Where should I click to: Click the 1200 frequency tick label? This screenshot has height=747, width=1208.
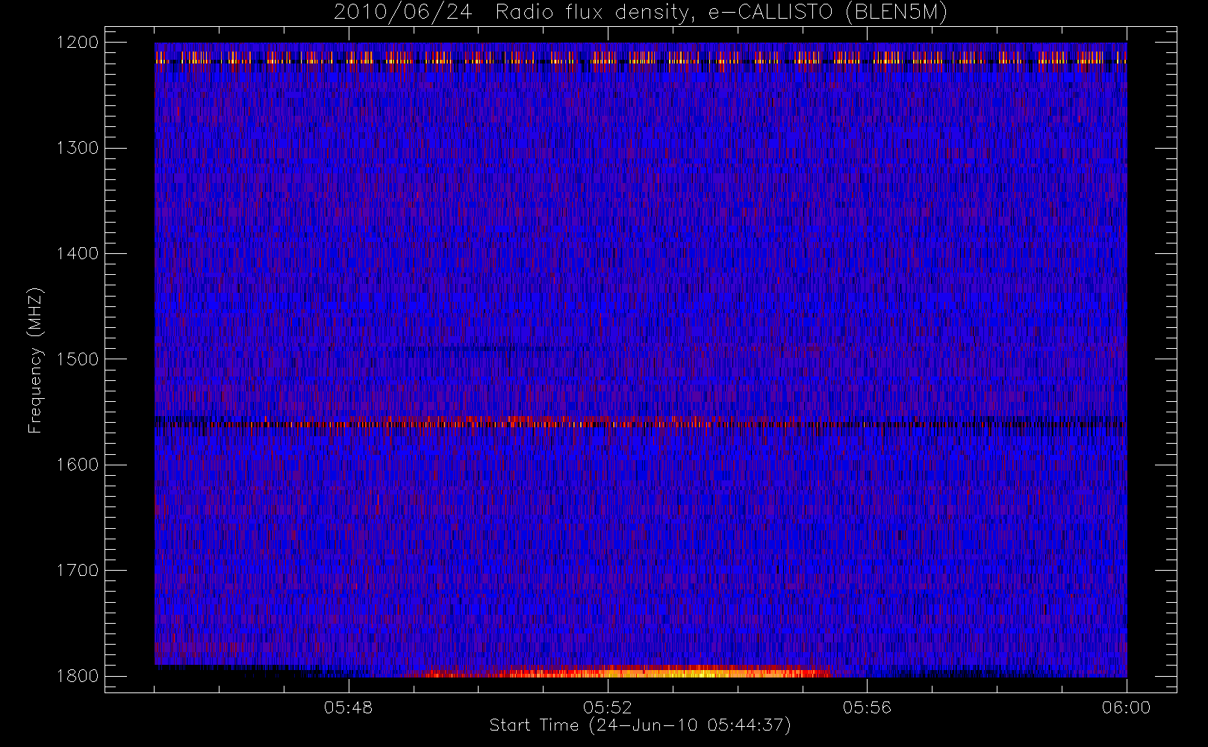pyautogui.click(x=78, y=43)
